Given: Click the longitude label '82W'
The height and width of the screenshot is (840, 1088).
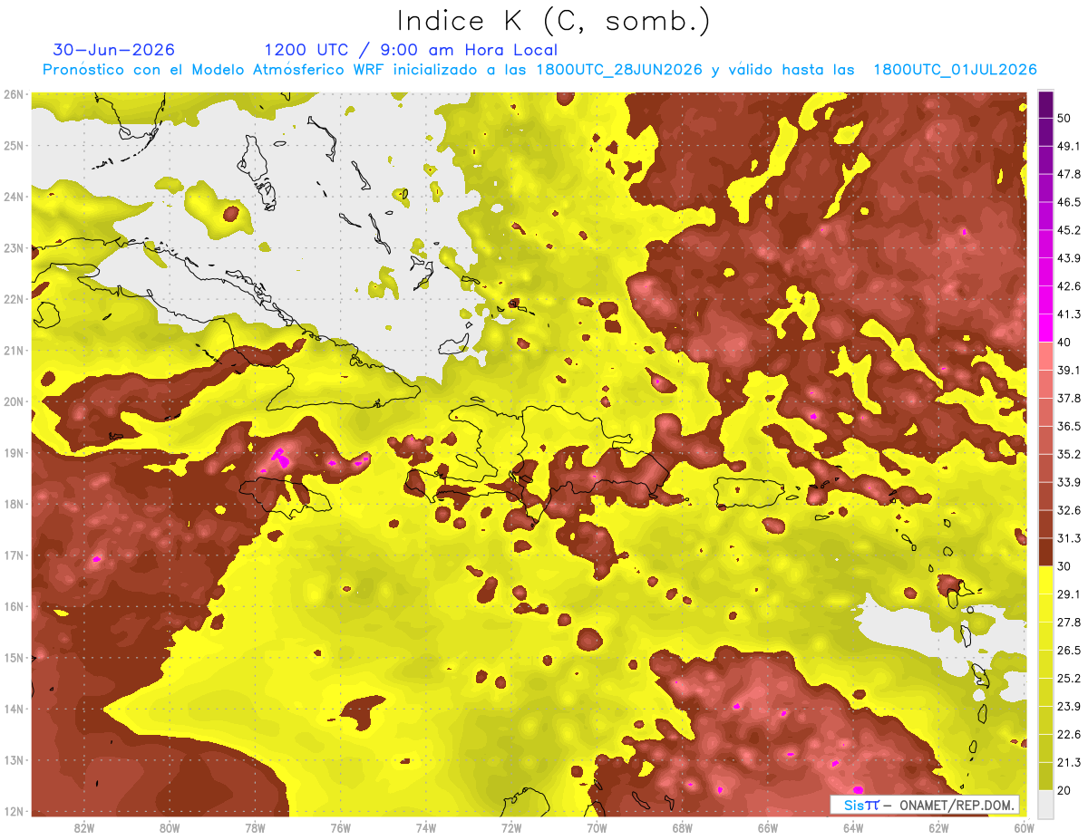Looking at the screenshot, I should tap(84, 827).
